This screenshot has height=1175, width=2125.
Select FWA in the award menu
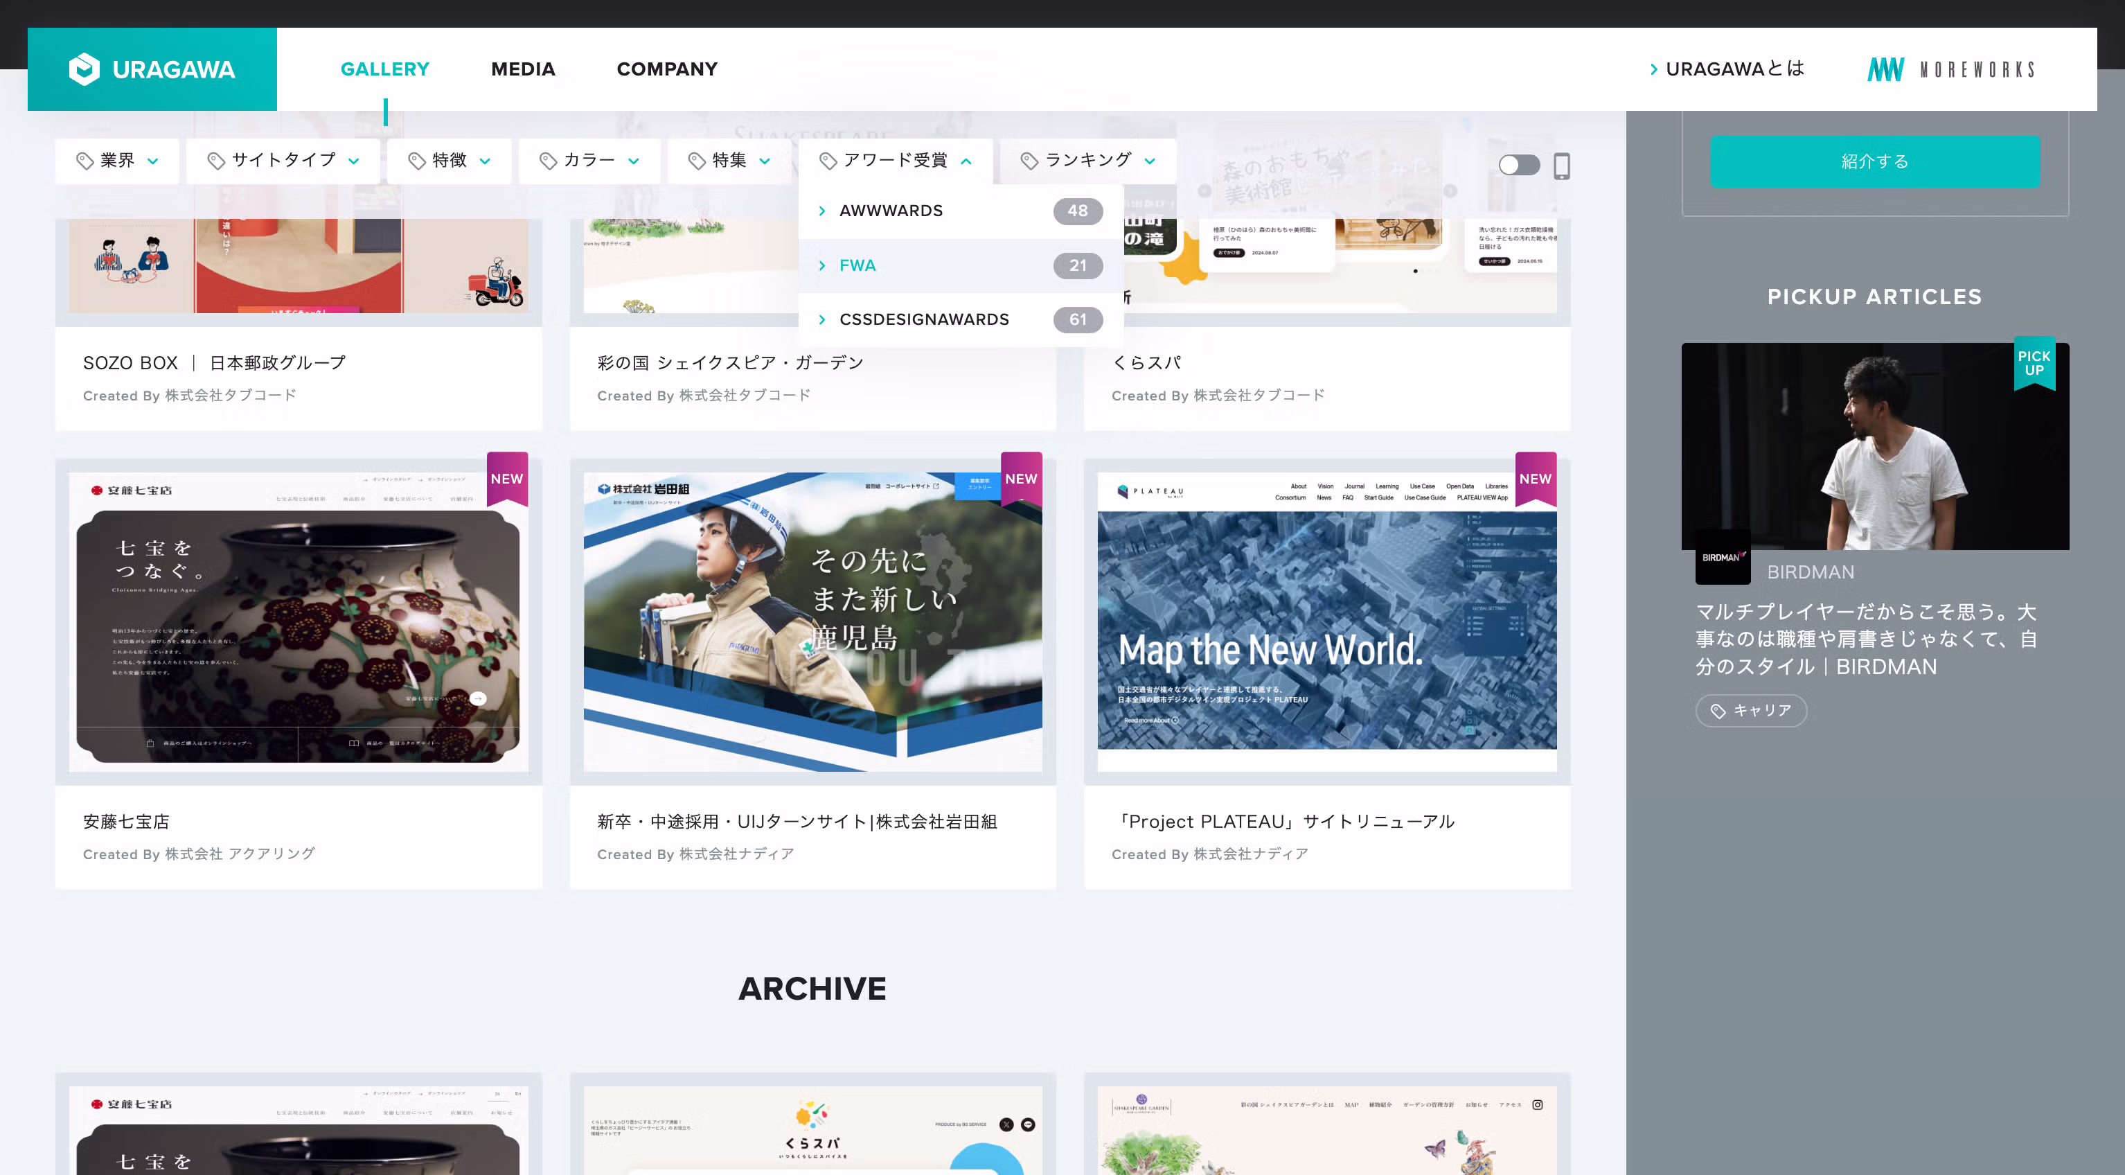[961, 266]
